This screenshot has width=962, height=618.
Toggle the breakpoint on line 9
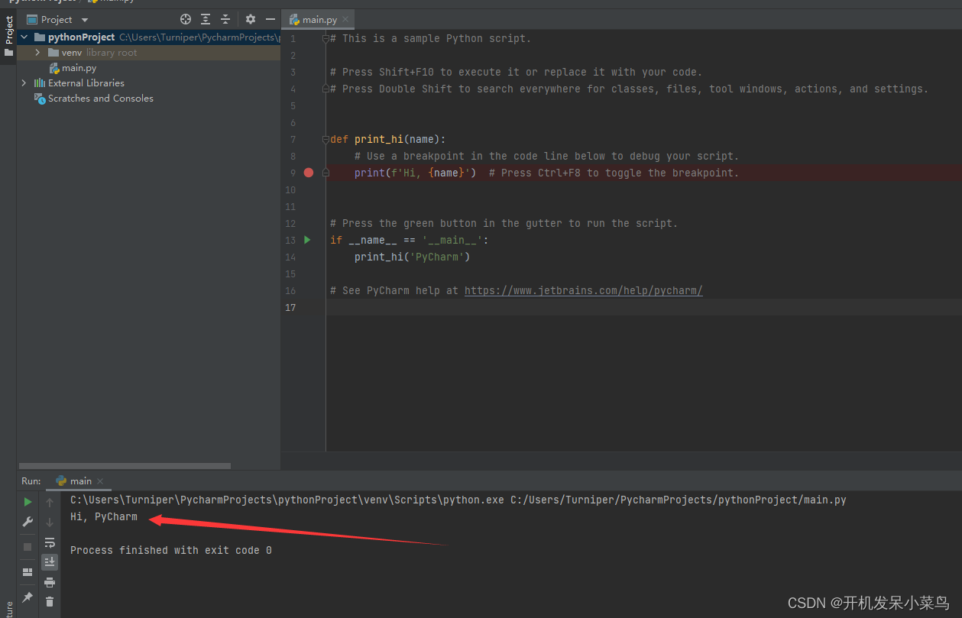click(x=309, y=173)
